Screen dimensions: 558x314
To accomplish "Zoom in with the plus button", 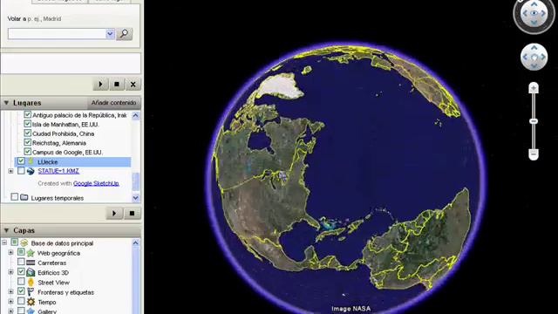I will pos(533,88).
